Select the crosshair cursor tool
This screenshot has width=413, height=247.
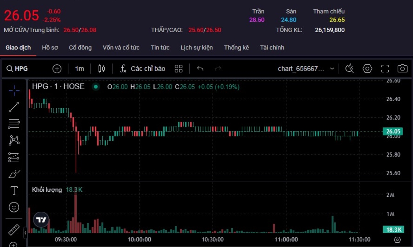pyautogui.click(x=14, y=91)
